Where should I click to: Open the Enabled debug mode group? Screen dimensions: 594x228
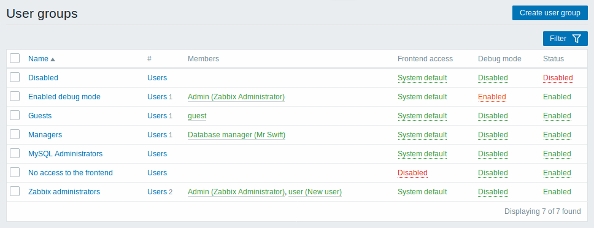(x=64, y=96)
